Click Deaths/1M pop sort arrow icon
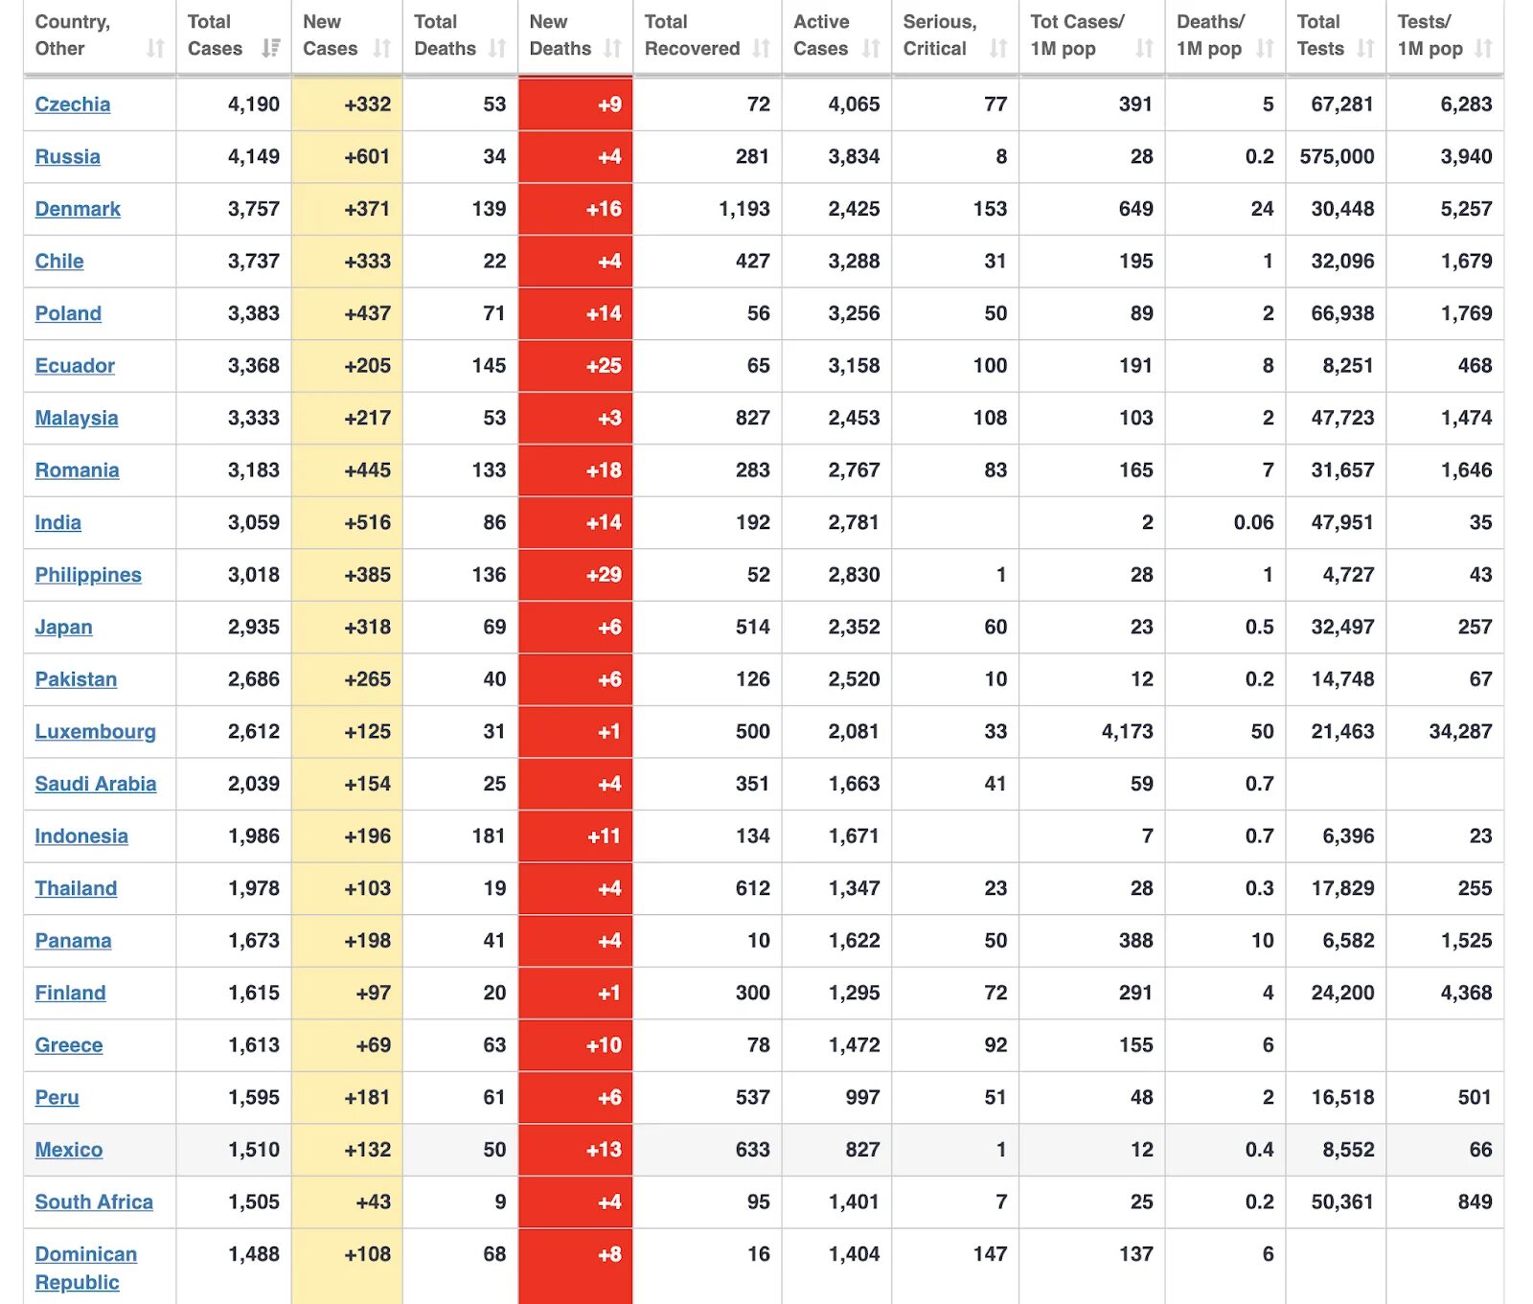The height and width of the screenshot is (1304, 1533). coord(1266,49)
